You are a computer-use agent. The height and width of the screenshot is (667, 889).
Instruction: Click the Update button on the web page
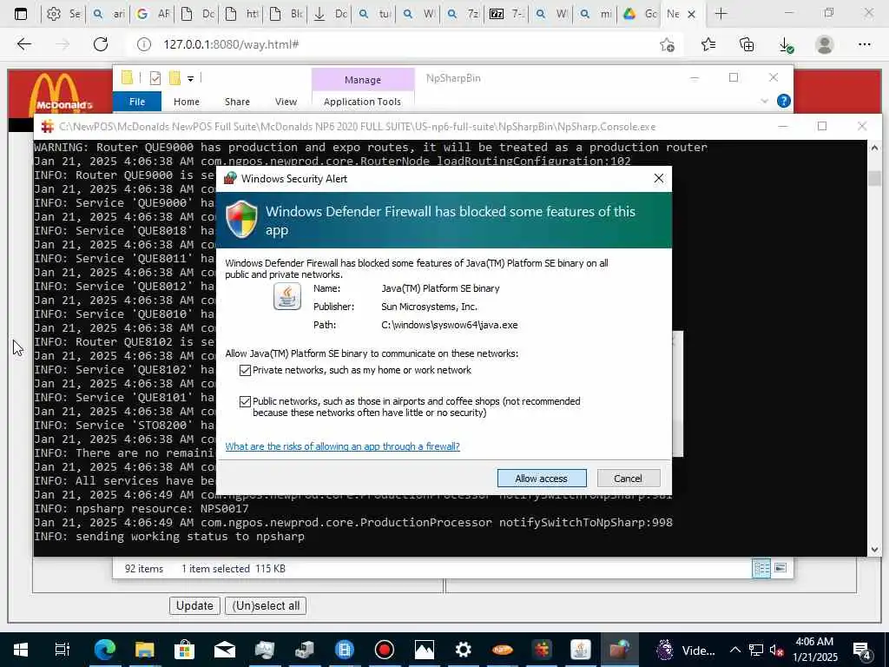click(x=194, y=605)
